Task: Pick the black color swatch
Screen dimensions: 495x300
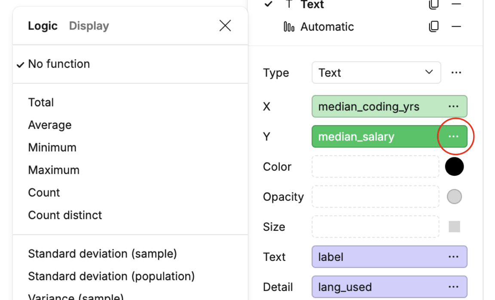Action: pos(454,167)
